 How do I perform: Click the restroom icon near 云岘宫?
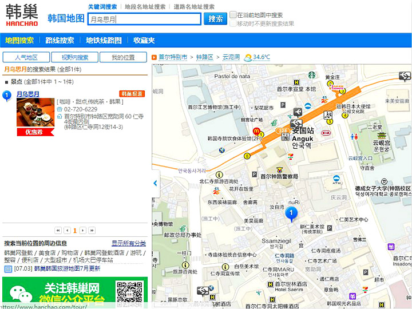click(354, 137)
